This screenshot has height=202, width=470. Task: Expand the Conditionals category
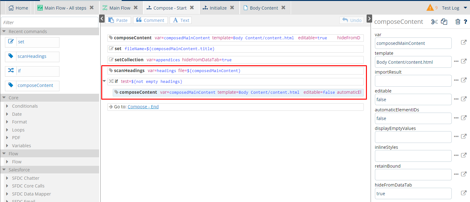coord(7,106)
